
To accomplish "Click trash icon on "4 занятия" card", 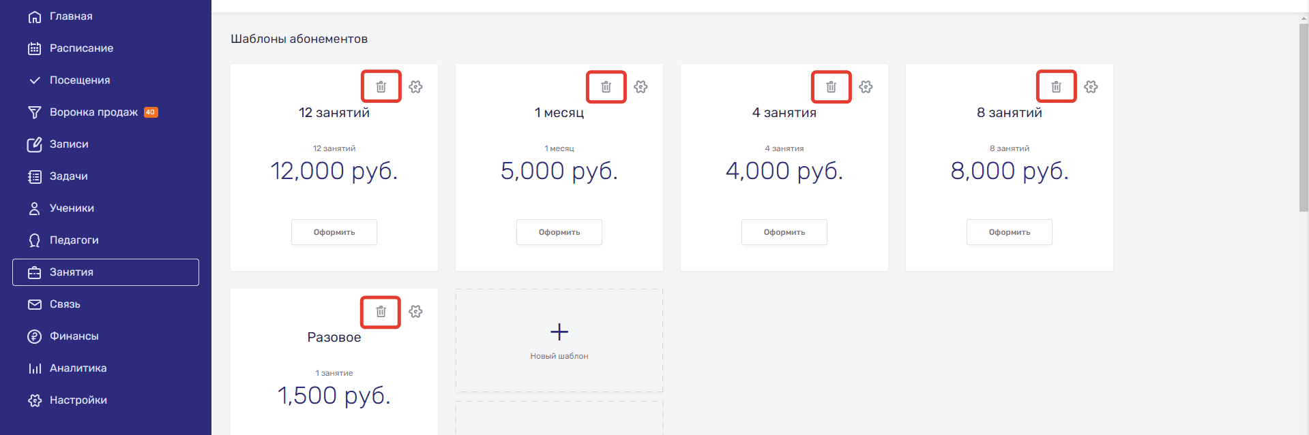I will coord(831,87).
